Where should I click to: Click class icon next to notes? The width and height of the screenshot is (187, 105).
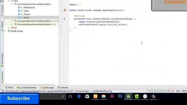coord(19,11)
